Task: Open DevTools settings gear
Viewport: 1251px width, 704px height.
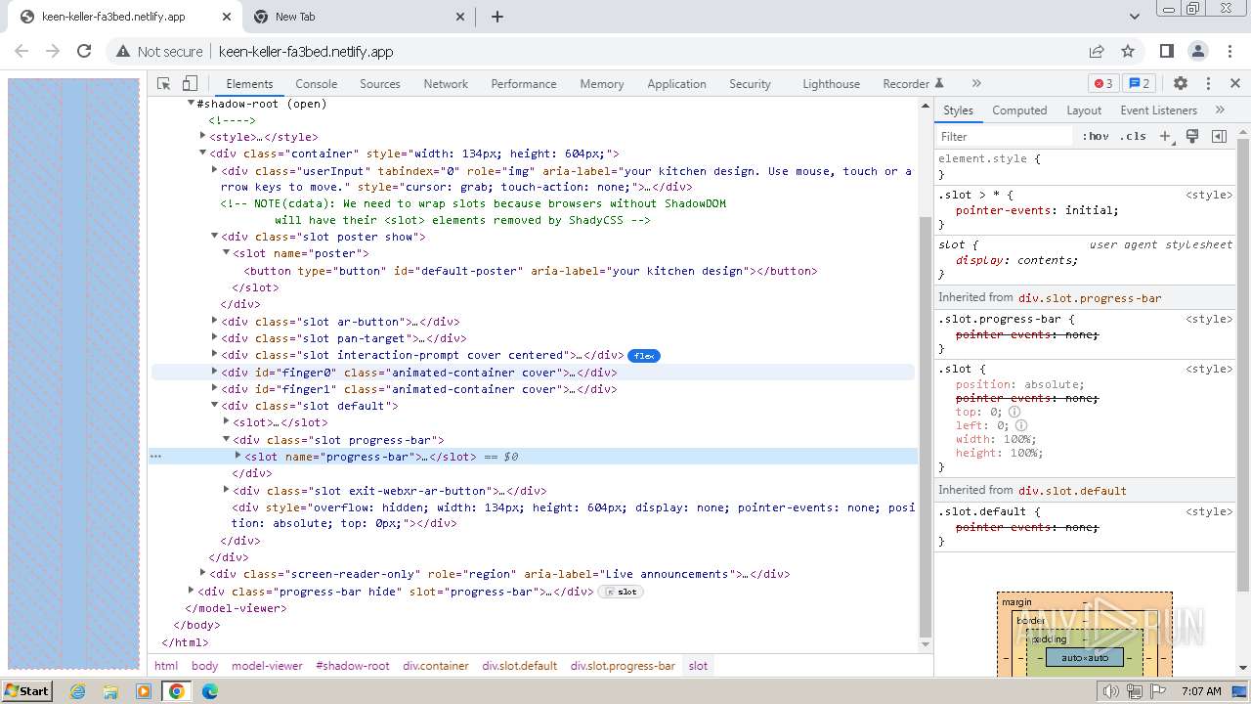Action: 1181,84
